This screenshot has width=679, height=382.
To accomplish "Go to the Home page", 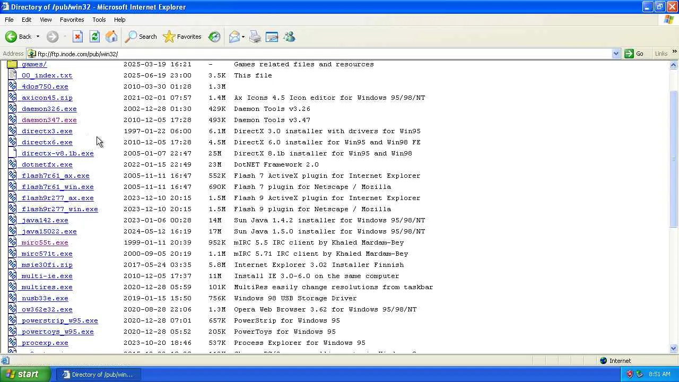I will click(111, 37).
